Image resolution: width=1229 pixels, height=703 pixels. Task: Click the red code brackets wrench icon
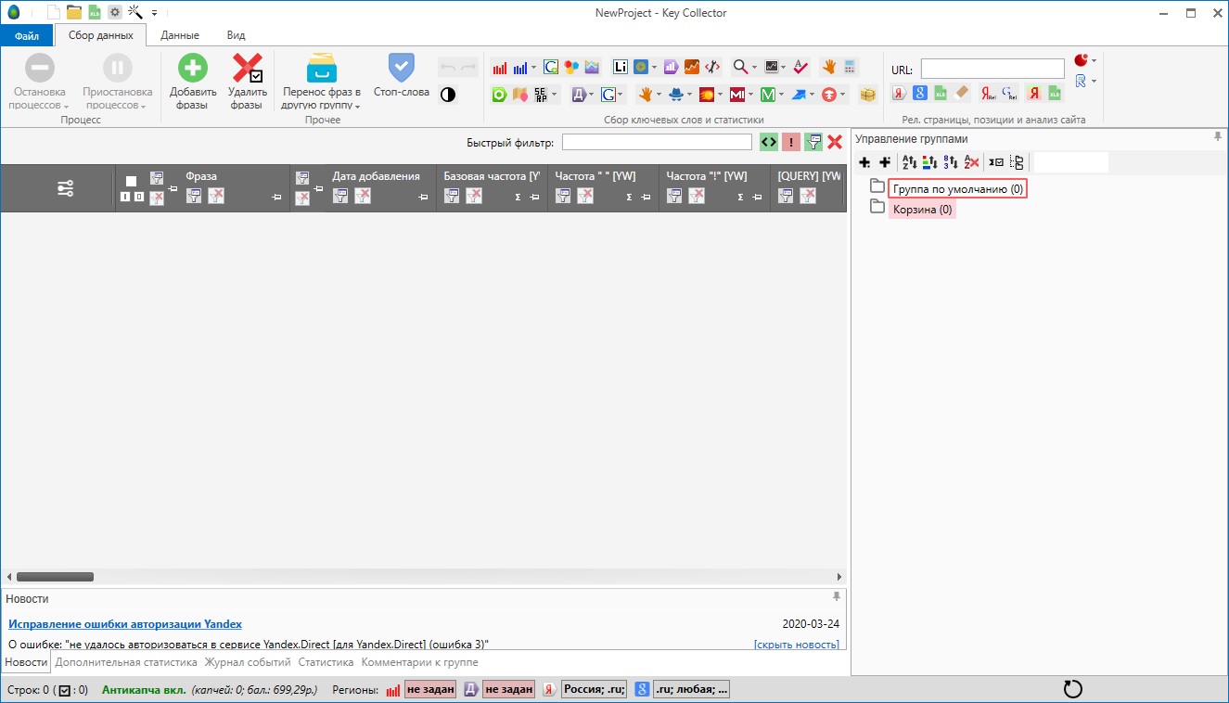point(712,67)
